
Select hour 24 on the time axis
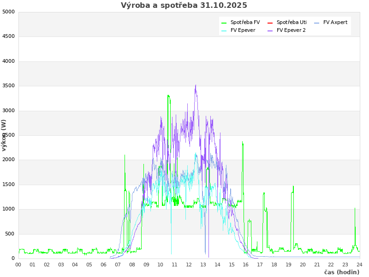pos(359,265)
